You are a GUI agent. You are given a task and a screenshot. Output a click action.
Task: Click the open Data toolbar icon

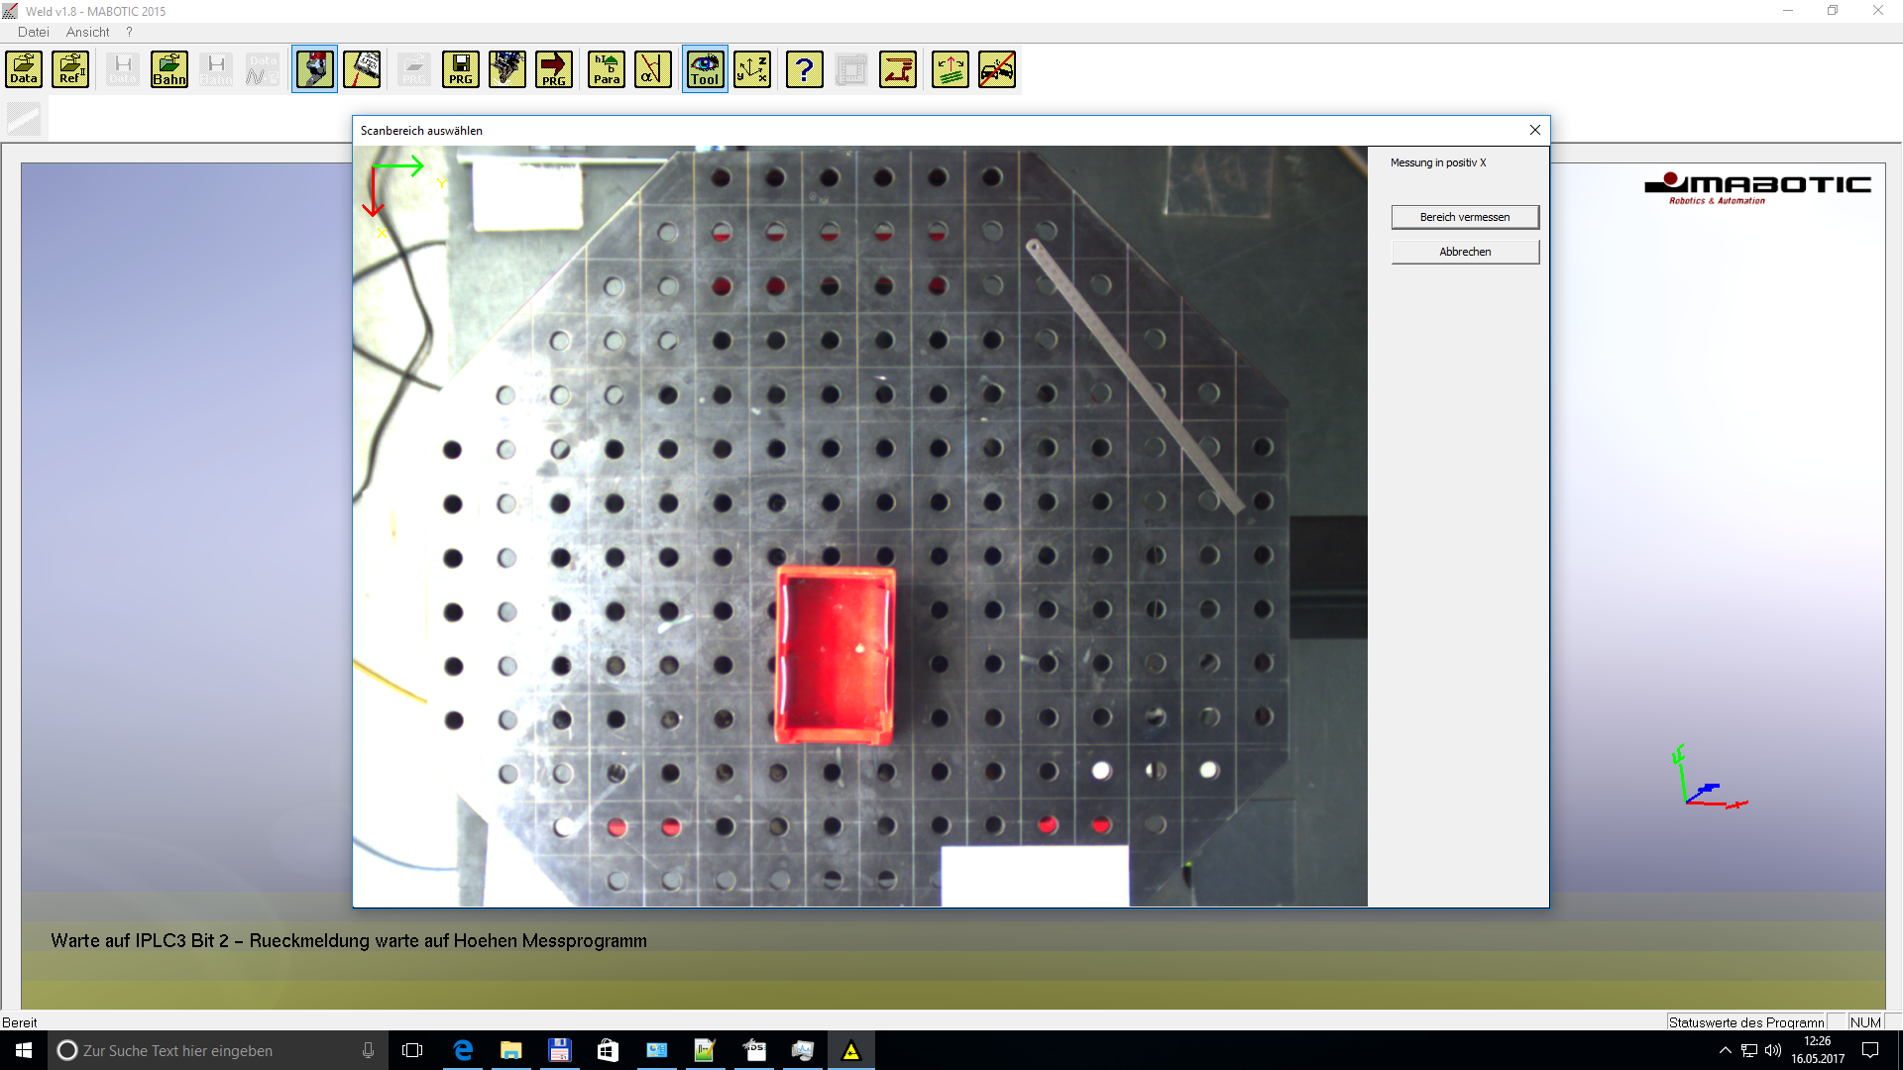24,69
